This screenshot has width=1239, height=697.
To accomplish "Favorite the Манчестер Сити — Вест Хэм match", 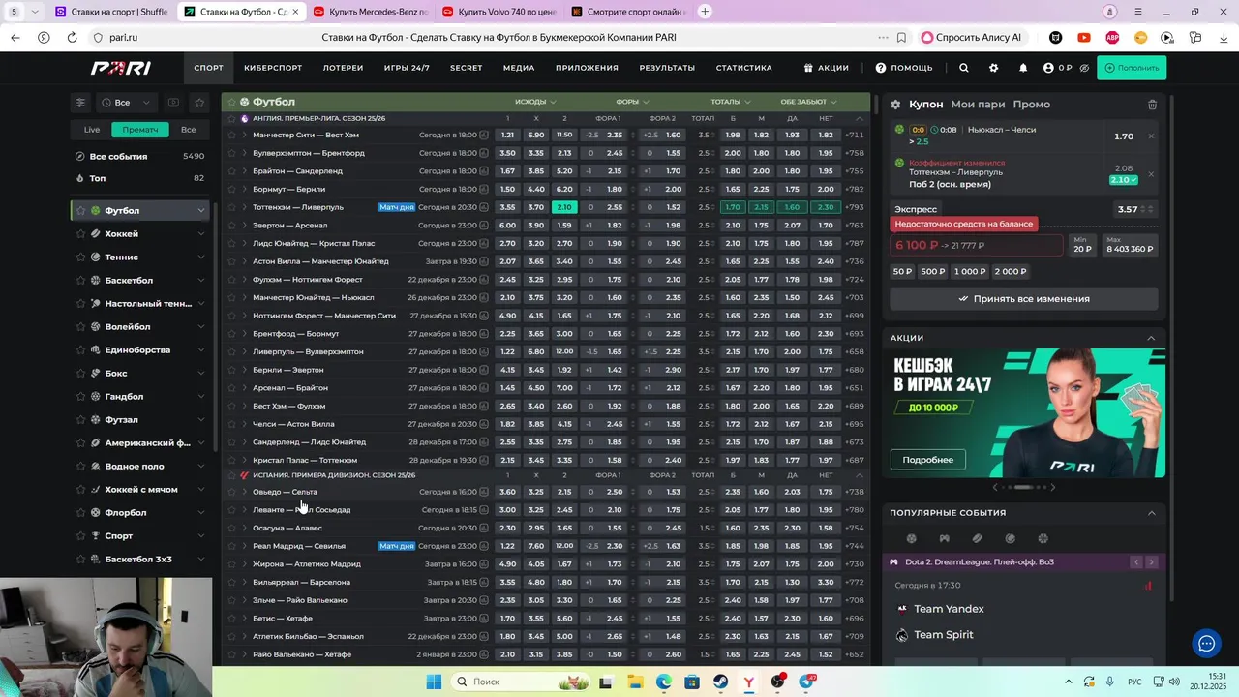I will point(231,135).
